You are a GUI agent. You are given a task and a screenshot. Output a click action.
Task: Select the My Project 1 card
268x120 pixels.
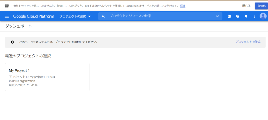click(x=47, y=77)
